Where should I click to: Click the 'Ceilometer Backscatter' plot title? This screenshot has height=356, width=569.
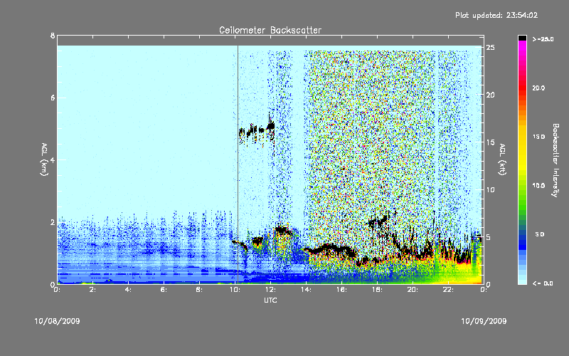(x=270, y=30)
